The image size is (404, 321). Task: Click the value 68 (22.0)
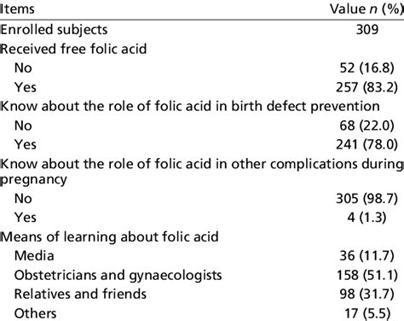pyautogui.click(x=366, y=125)
